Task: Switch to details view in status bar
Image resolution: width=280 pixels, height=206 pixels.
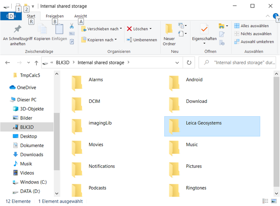Action: click(265, 201)
